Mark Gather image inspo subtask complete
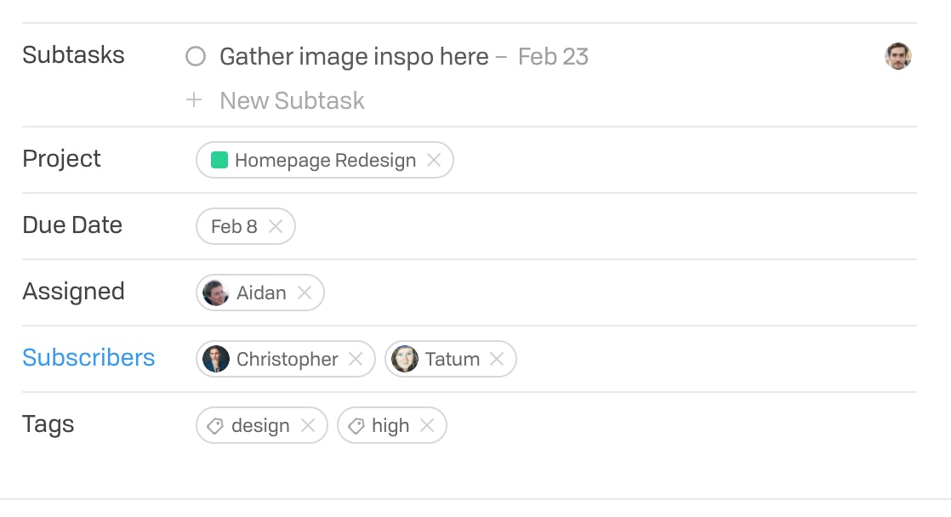 pos(196,57)
